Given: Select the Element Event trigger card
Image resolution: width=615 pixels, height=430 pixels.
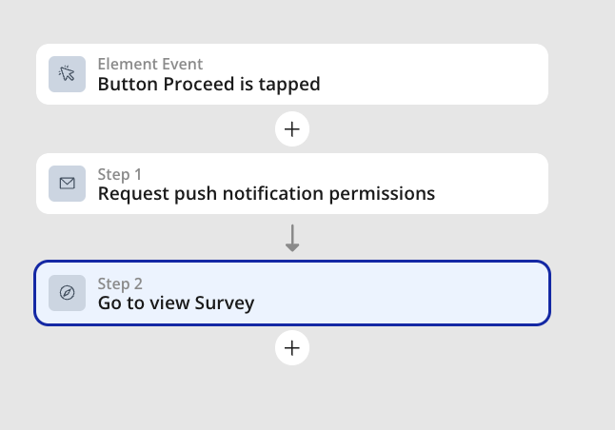Looking at the screenshot, I should pos(292,74).
